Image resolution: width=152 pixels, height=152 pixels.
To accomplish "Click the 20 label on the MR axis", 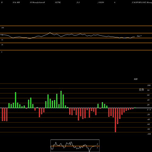I will point(148,105).
